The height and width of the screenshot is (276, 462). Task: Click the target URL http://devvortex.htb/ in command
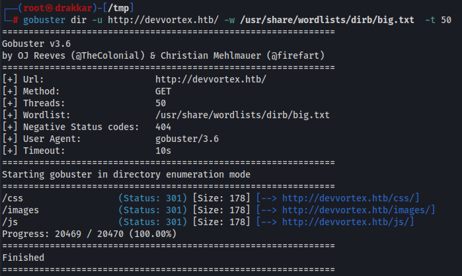click(163, 20)
